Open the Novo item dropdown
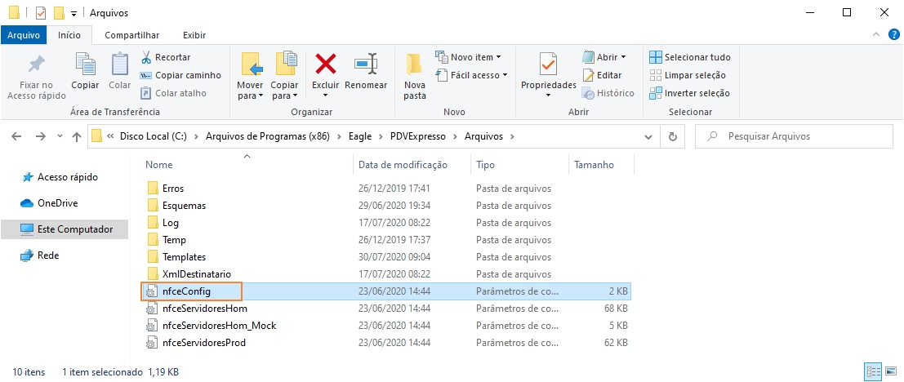This screenshot has width=904, height=382. click(x=468, y=57)
